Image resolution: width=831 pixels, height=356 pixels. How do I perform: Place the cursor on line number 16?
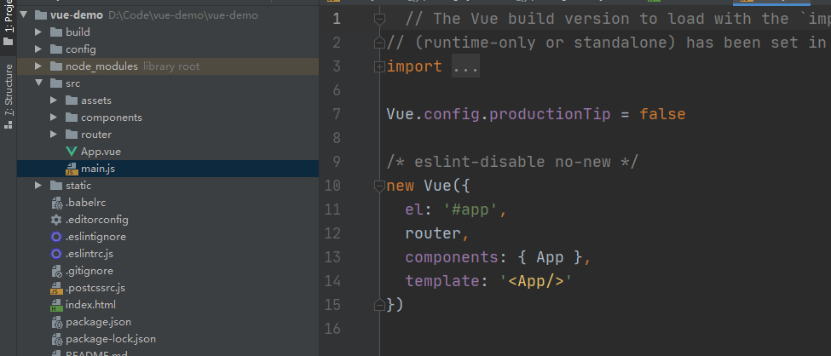click(332, 329)
